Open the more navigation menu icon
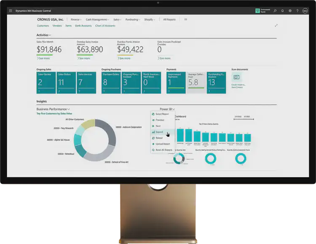The height and width of the screenshot is (244, 316). pos(186,19)
